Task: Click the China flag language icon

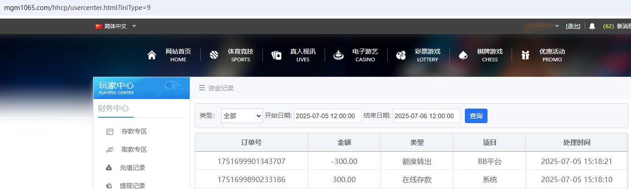Action: [99, 26]
